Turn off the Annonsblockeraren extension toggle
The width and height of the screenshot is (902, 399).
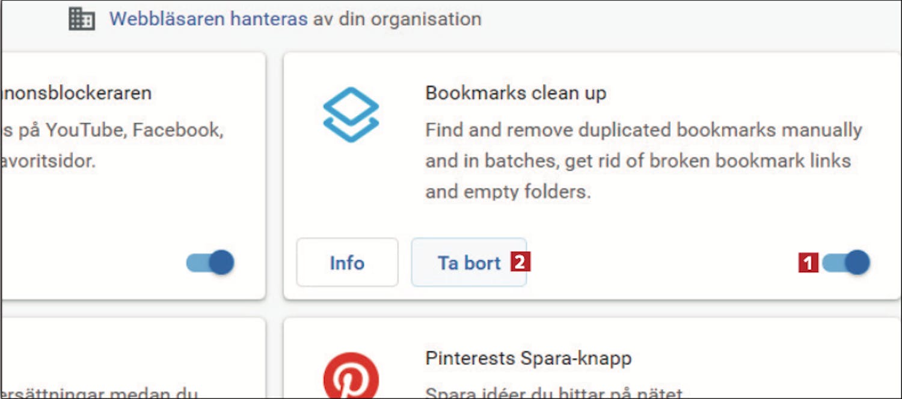tap(210, 263)
